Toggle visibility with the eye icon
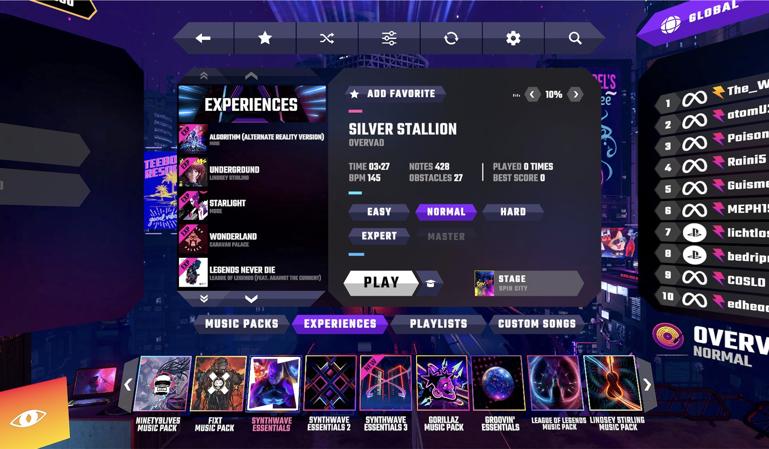This screenshot has width=769, height=449. (x=28, y=418)
